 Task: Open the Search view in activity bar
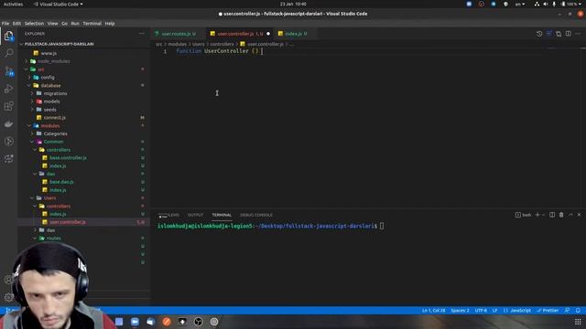pyautogui.click(x=8, y=53)
